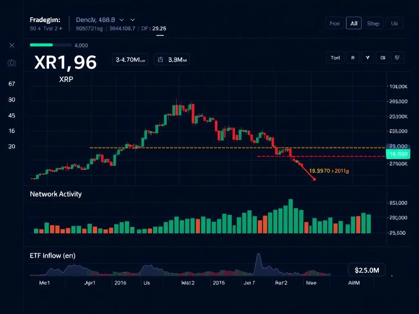Click the $2.5.0M inflow button
The image size is (419, 314).
point(367,269)
